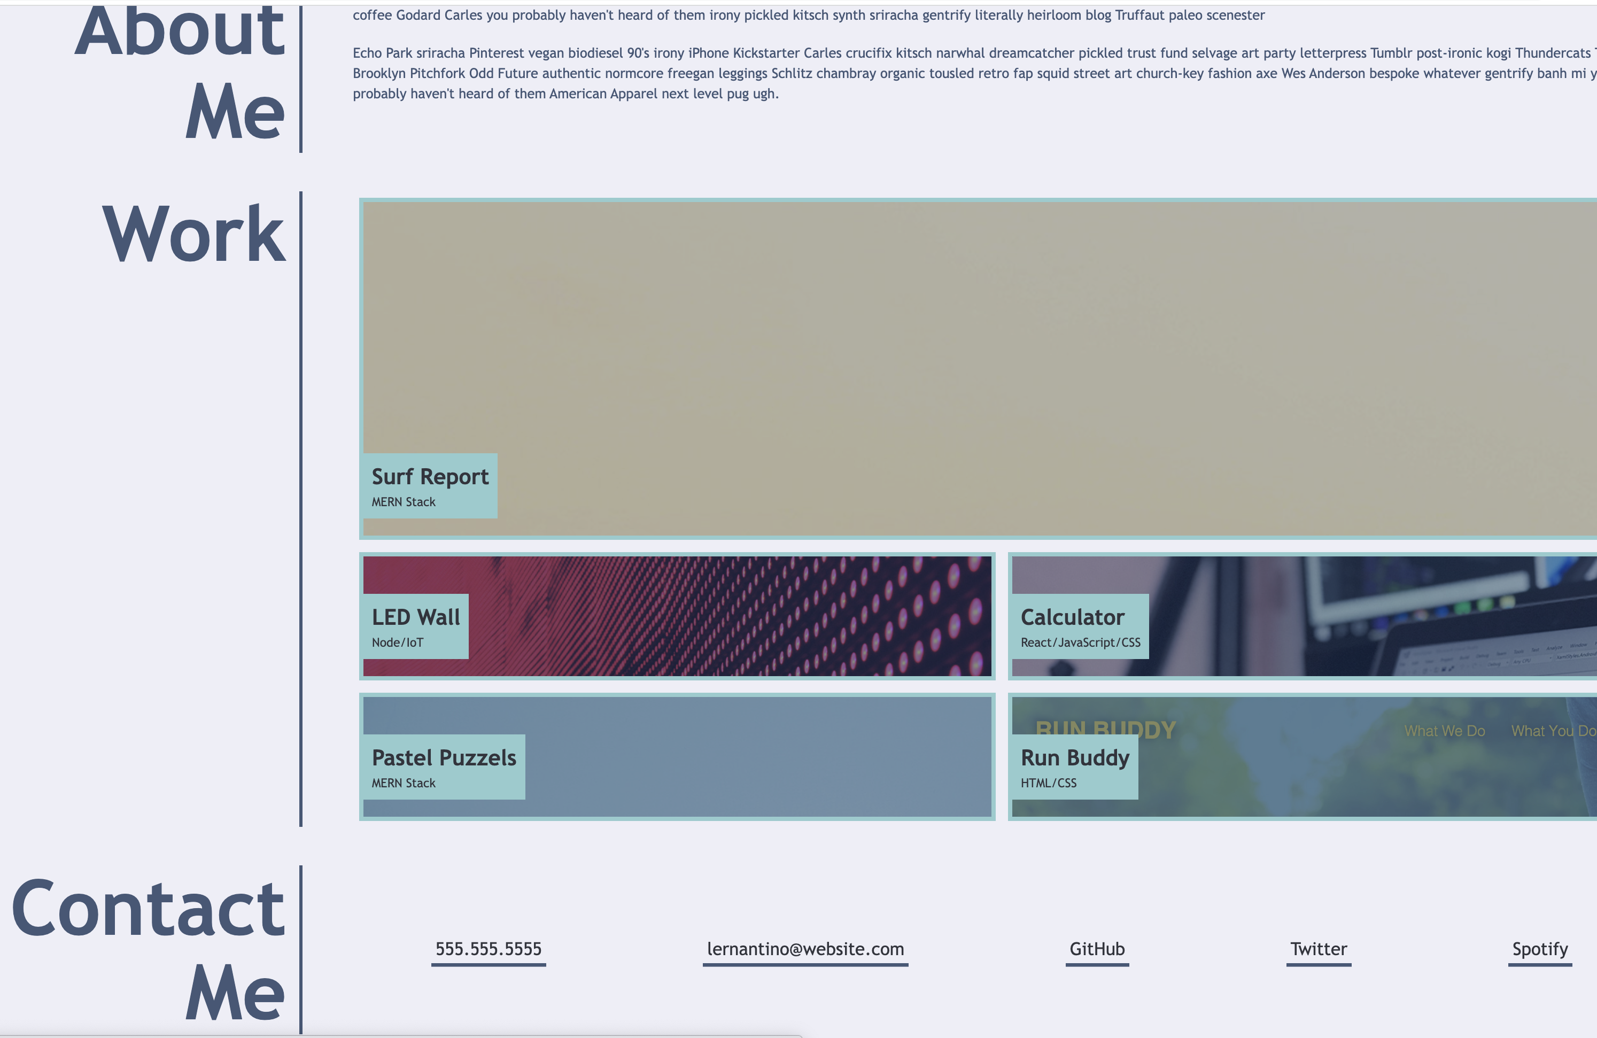Click the Pastel Puzzels title label

coord(444,758)
